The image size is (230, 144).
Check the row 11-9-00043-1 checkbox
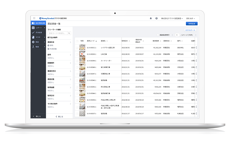pyautogui.click(x=77, y=100)
